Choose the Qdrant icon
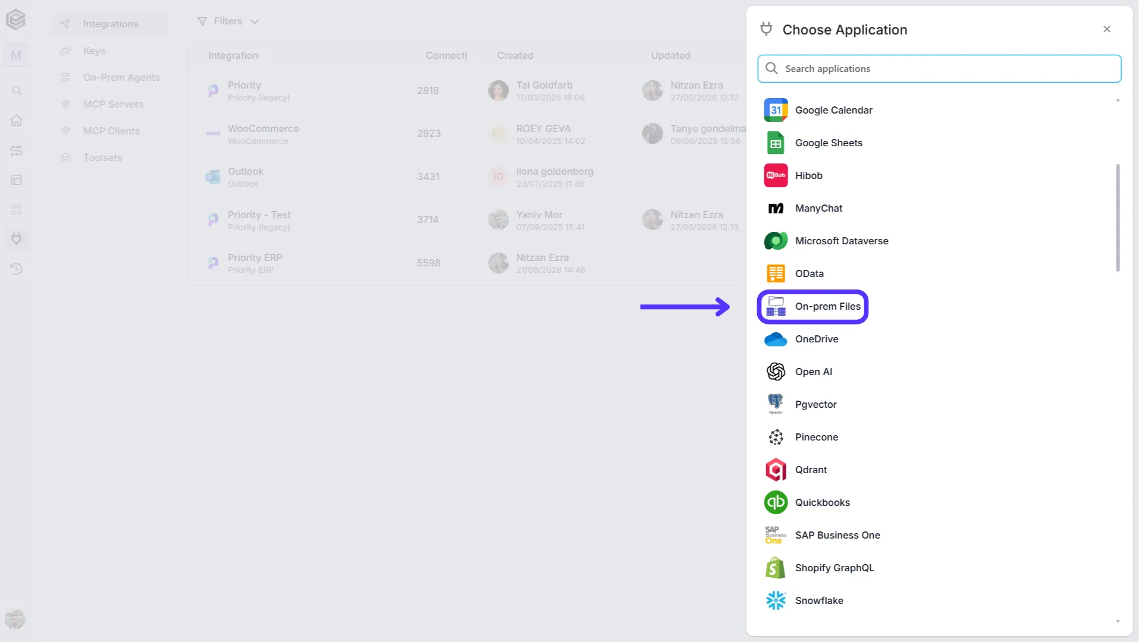 click(x=776, y=470)
